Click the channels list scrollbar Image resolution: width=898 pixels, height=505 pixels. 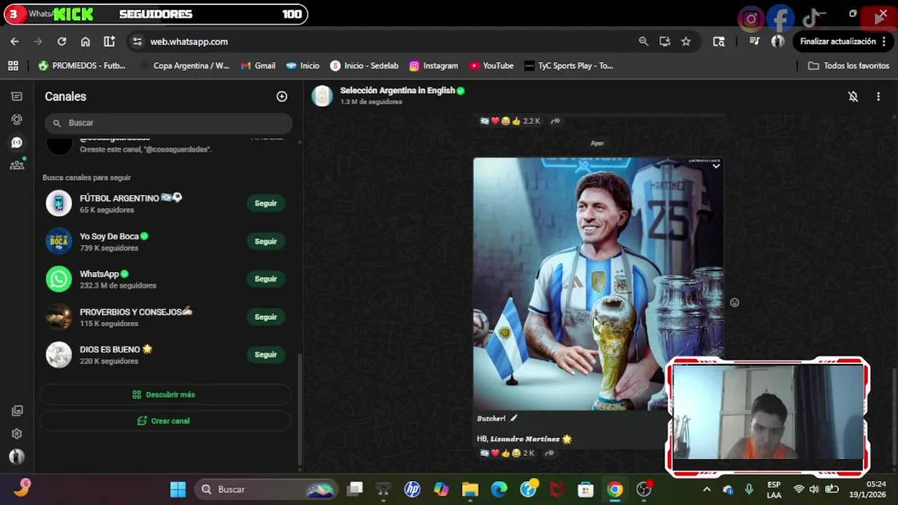[x=300, y=410]
